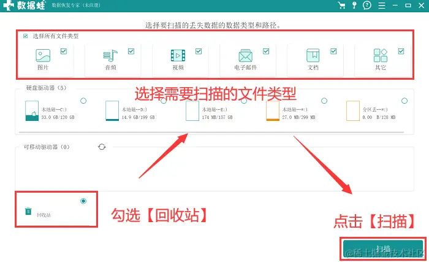Click the 174 MB/157 GB size text
Screen dimensions: 429x262
click(217, 117)
